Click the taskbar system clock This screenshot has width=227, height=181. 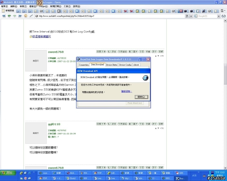tap(220, 173)
